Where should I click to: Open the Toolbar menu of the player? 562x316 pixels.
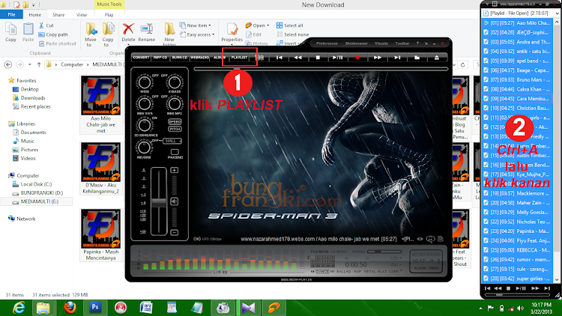(x=402, y=43)
